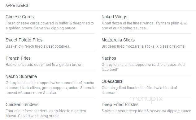Choose the Chicken Tenders item title
The width and height of the screenshot is (196, 120).
22,105
